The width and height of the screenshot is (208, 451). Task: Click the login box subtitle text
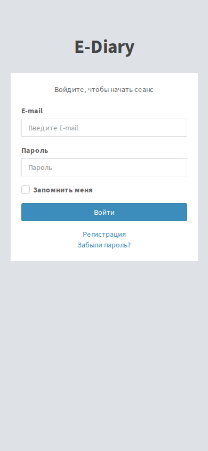click(x=104, y=89)
